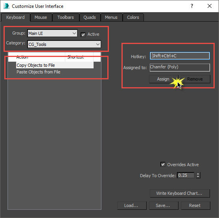Open the Category dropdown showing CG_Tools
The width and height of the screenshot is (219, 218).
(x=64, y=44)
